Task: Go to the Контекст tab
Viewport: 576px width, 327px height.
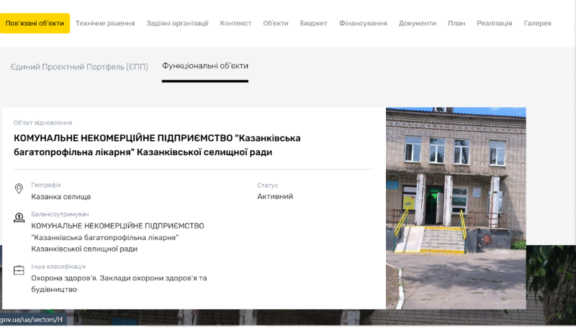Action: tap(235, 23)
